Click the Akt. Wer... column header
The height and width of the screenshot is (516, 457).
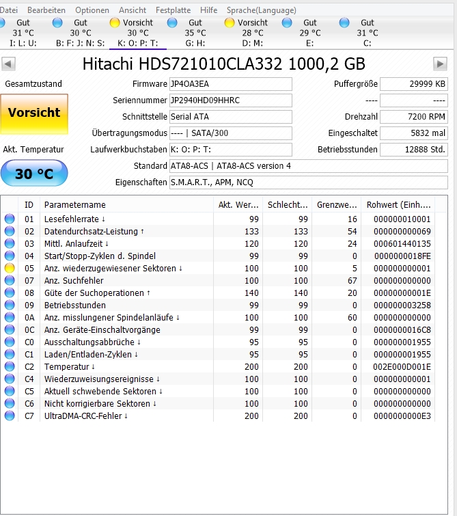click(238, 204)
